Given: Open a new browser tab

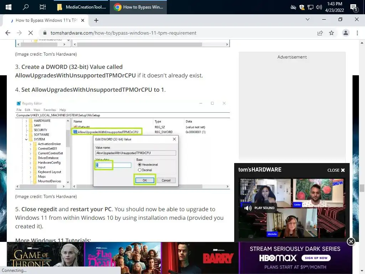Looking at the screenshot, I should [96, 20].
